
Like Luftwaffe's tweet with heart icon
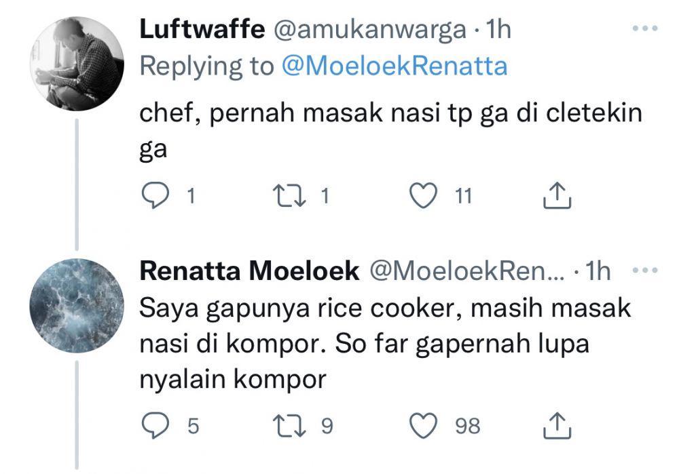tap(423, 195)
